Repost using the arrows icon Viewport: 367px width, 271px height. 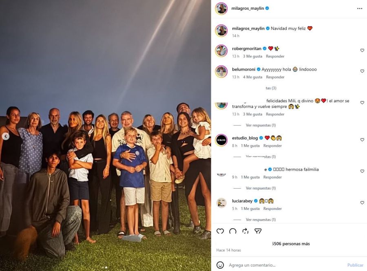click(245, 231)
